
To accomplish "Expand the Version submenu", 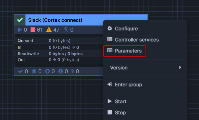I will (119, 68).
